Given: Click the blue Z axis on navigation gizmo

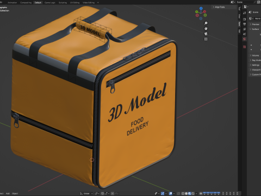Looking at the screenshot, I should point(201,8).
